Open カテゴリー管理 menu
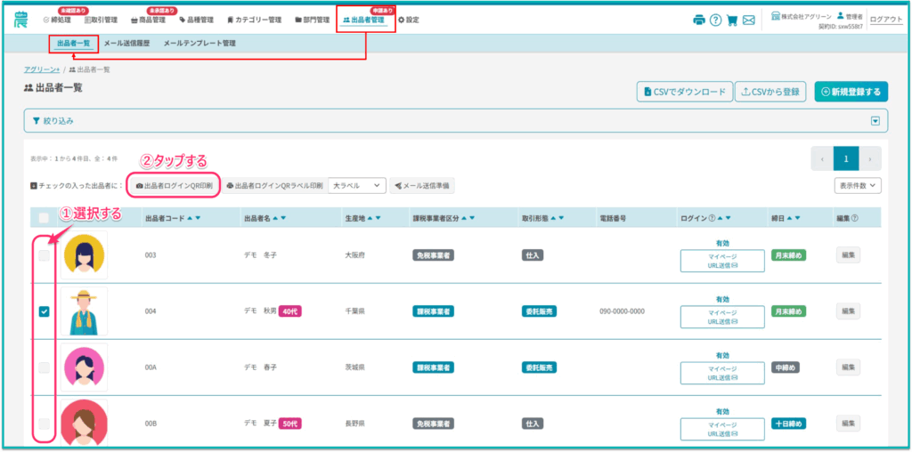This screenshot has width=912, height=452. click(254, 20)
